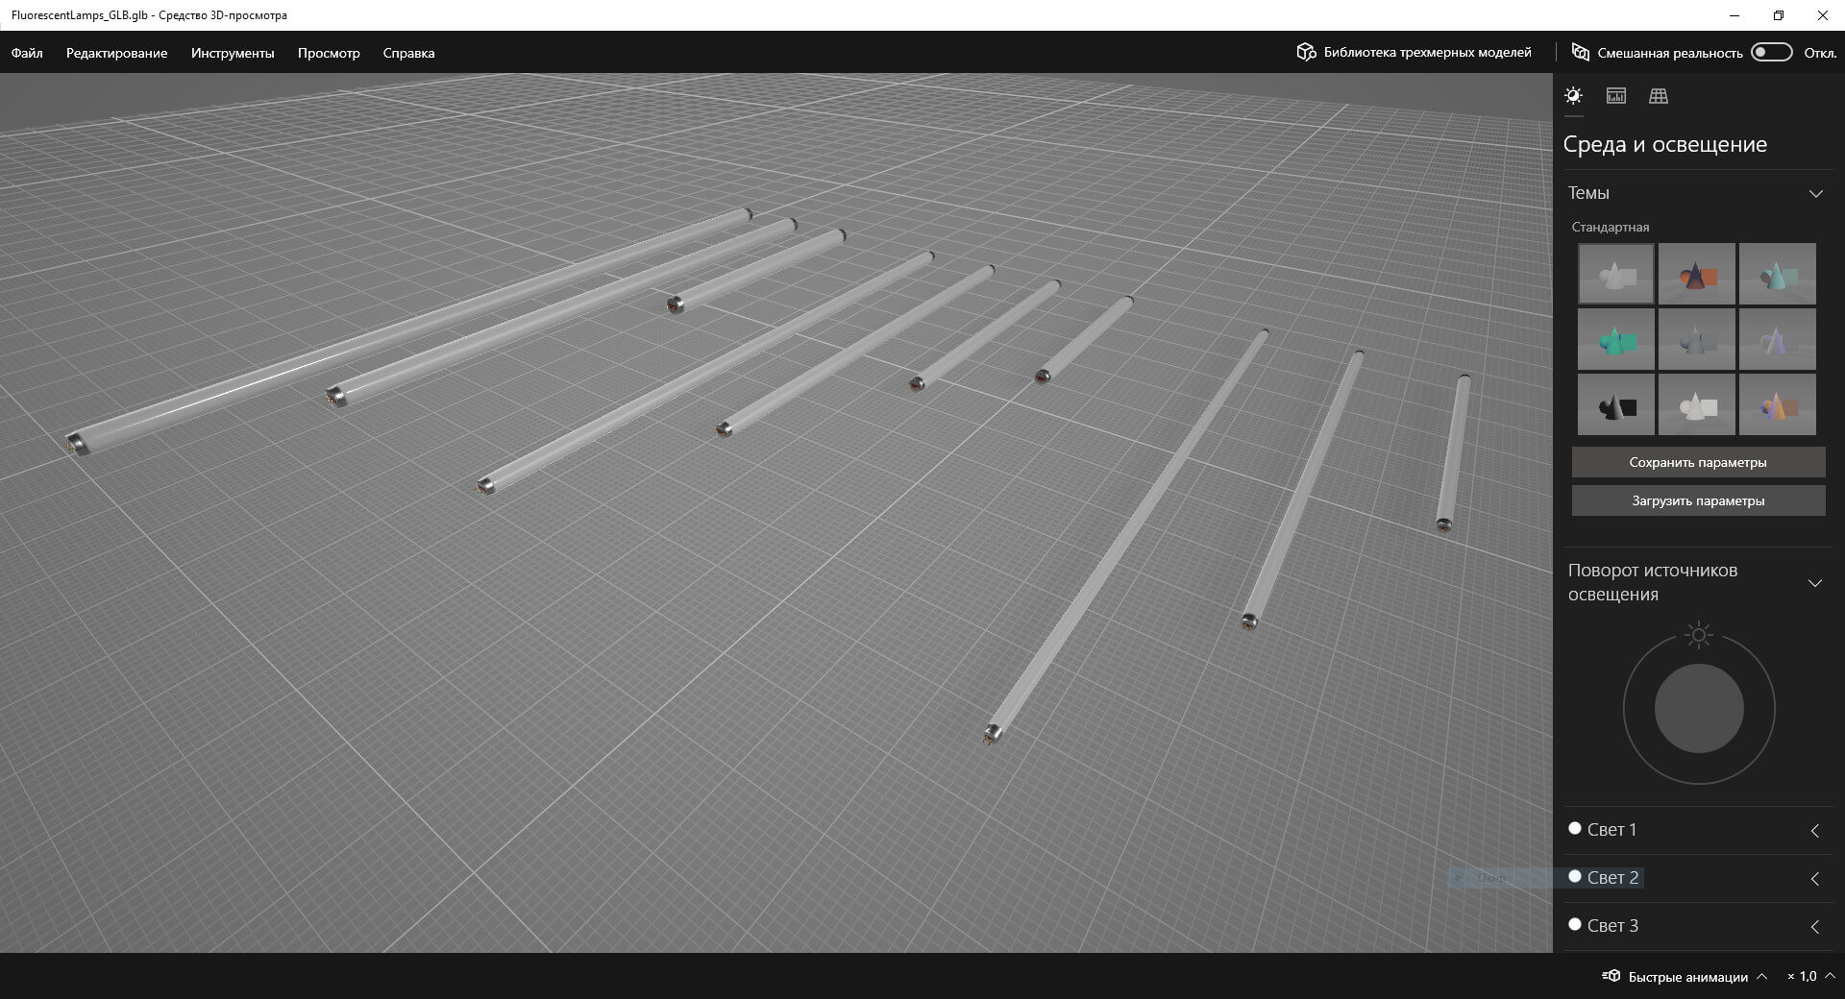This screenshot has height=999, width=1845.
Task: Click the Стандартная theme label
Action: (1610, 227)
